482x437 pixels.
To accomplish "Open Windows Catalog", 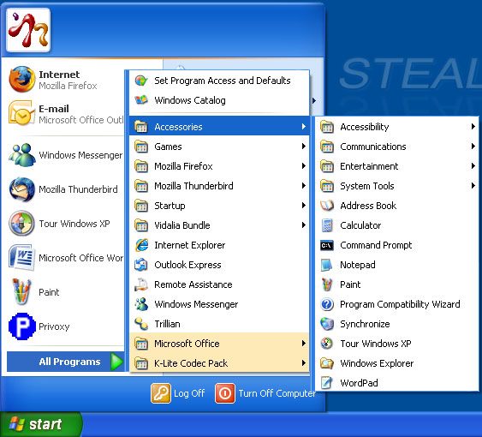I will [x=219, y=100].
